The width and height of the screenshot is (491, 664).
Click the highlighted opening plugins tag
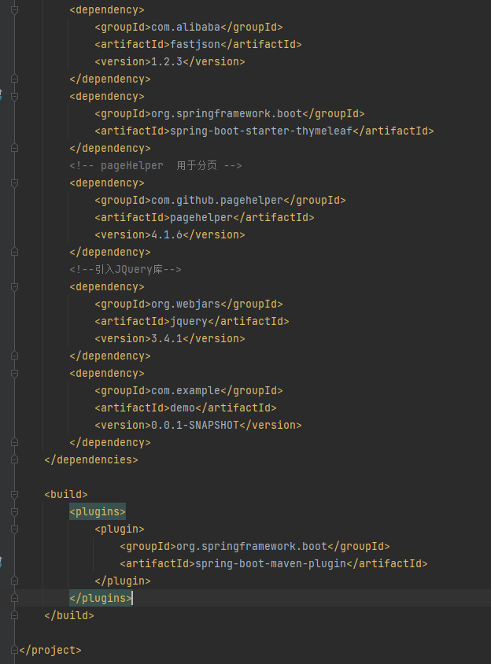click(98, 512)
